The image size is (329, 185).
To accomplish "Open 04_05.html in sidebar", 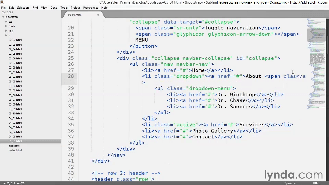I will coord(15,137).
